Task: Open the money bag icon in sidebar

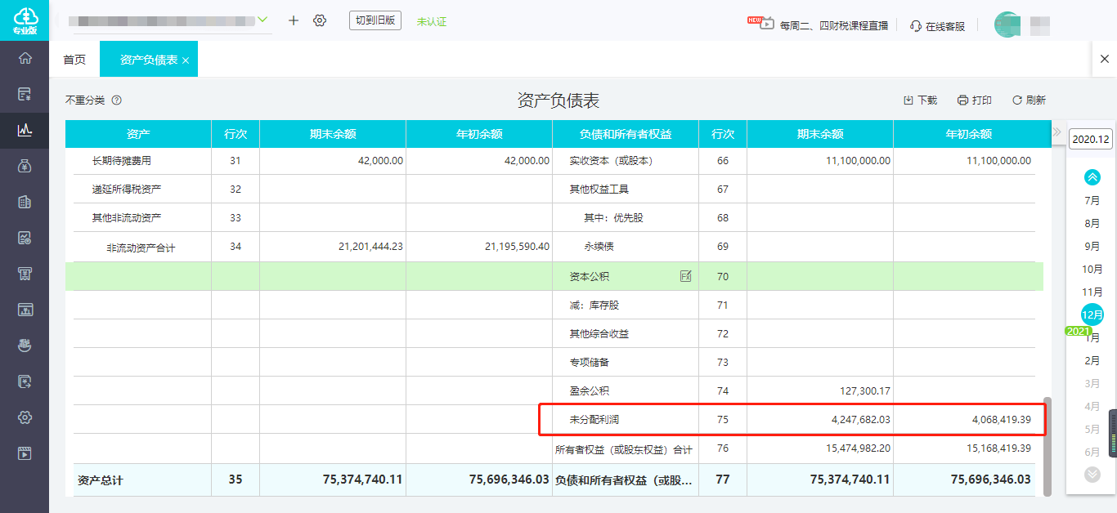Action: 25,166
